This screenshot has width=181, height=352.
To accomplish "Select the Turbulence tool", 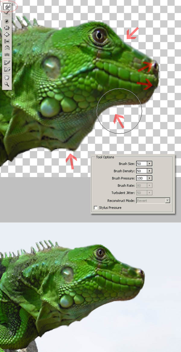I will pyautogui.click(x=7, y=54).
